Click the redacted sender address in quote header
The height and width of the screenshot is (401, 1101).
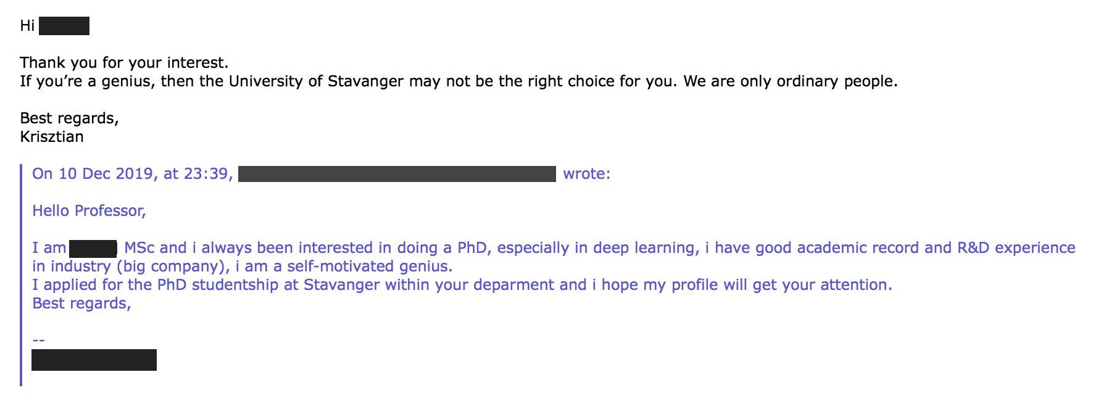(397, 174)
